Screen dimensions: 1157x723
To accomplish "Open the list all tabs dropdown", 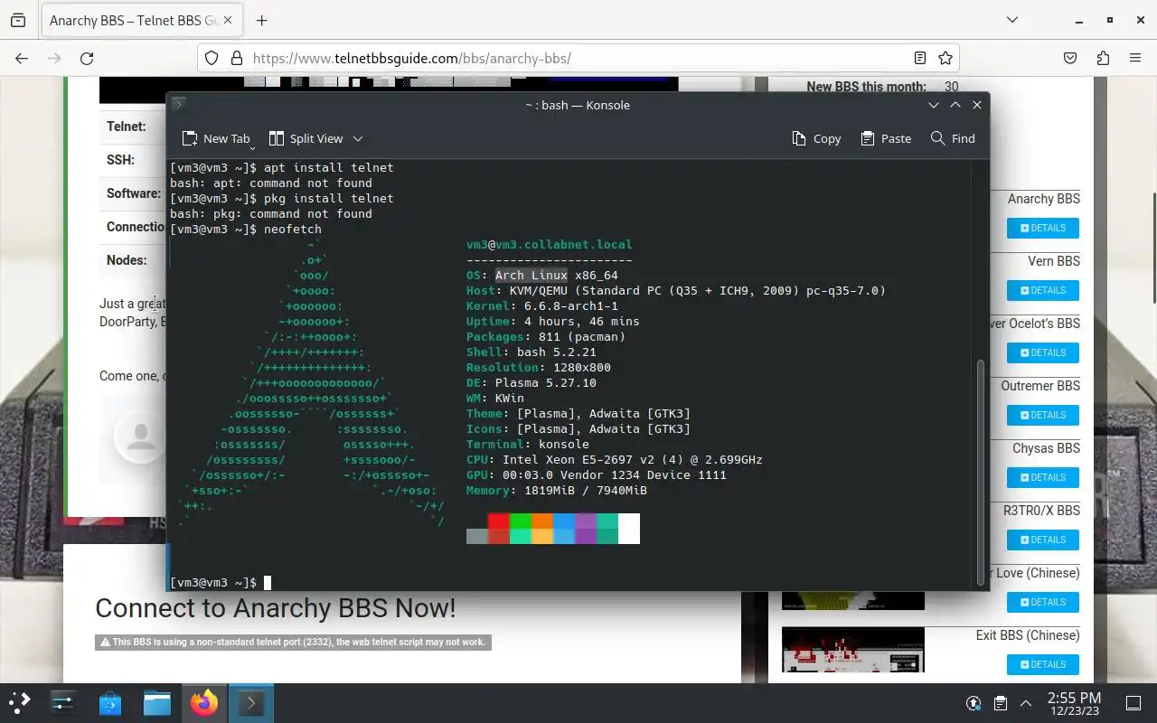I will (1012, 20).
